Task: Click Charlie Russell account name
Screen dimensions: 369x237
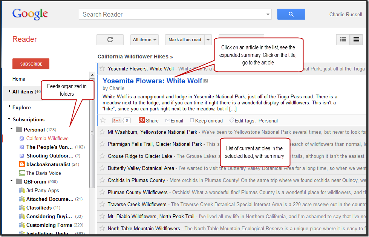Action: click(346, 14)
